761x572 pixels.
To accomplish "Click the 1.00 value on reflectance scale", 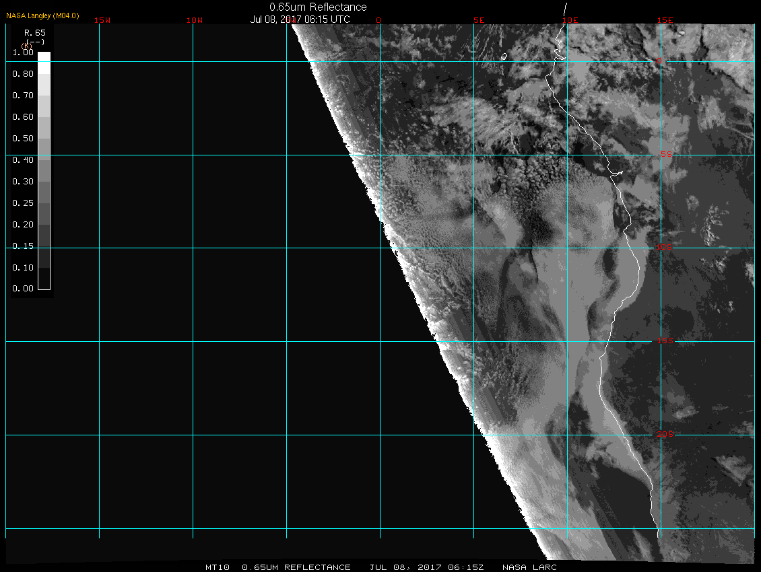I will 23,52.
